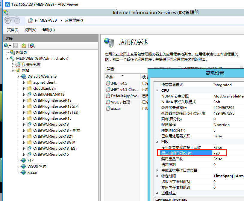Click the OrBitWCFServiceR15 application icon
244x201 pixels.
click(x=29, y=154)
